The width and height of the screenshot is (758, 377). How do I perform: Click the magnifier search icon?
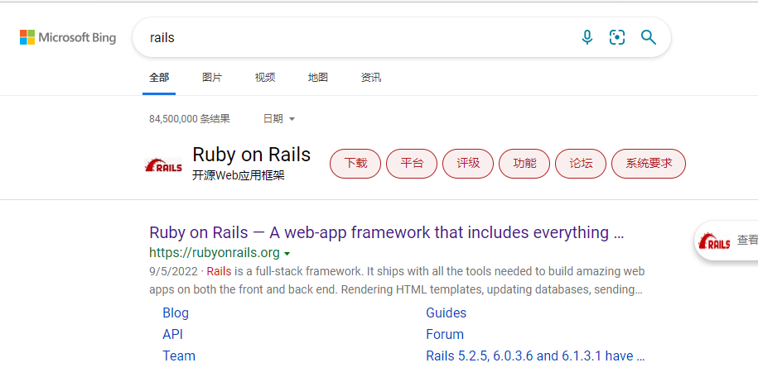point(649,37)
